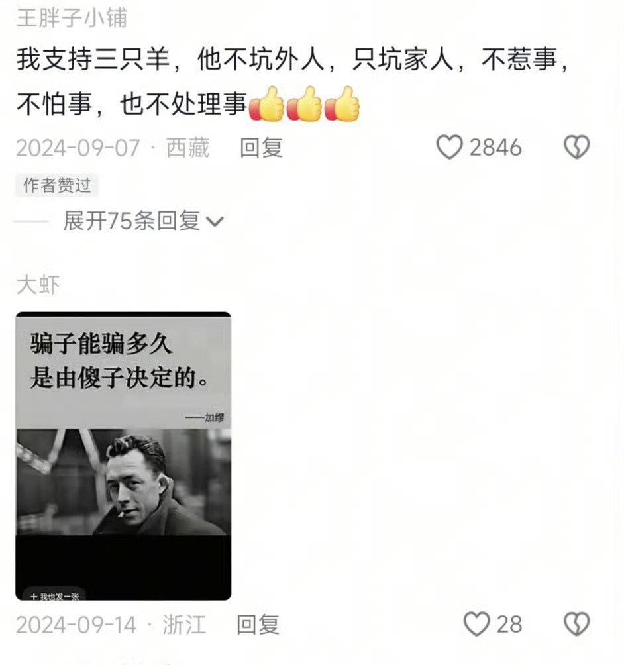Image resolution: width=624 pixels, height=665 pixels.
Task: Tap the man's portrait photo in the image
Action: [x=123, y=482]
